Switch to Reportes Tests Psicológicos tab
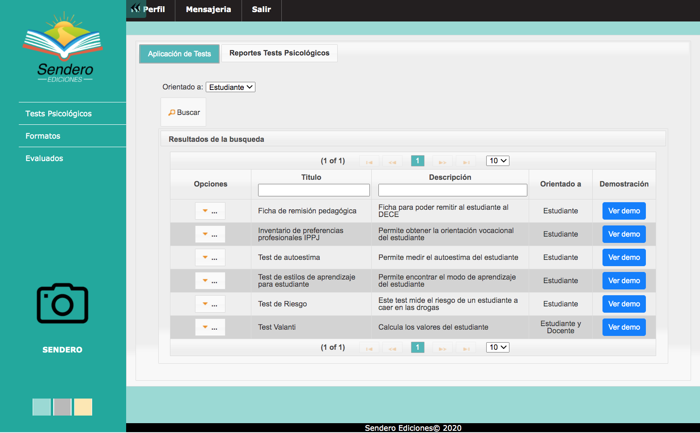The width and height of the screenshot is (700, 433). coord(279,53)
